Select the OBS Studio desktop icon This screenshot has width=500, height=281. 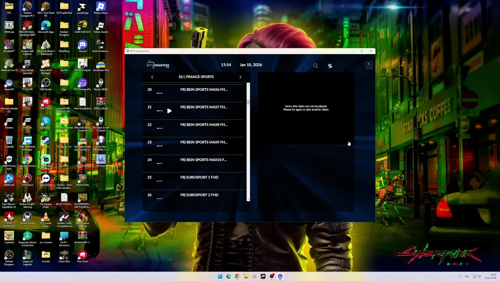point(46,85)
